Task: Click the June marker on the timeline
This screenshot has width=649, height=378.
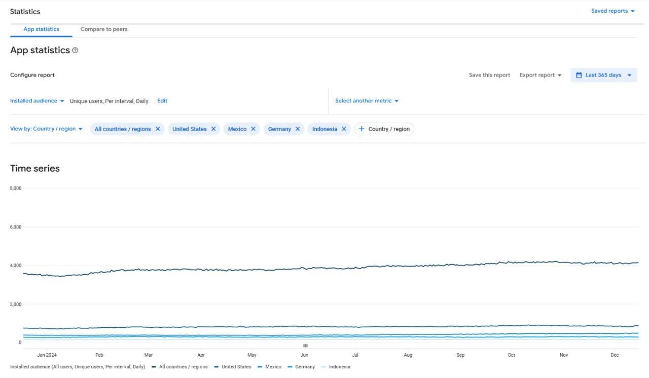Action: pyautogui.click(x=305, y=346)
